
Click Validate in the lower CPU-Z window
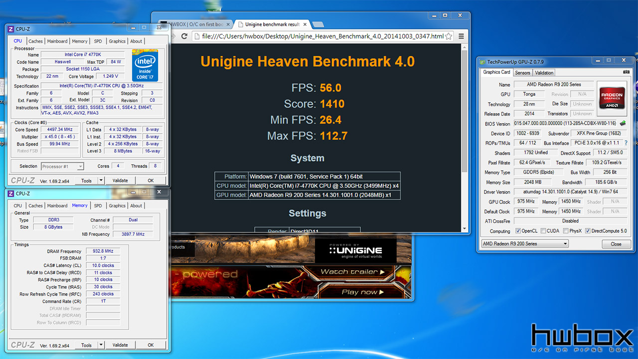[x=120, y=345]
